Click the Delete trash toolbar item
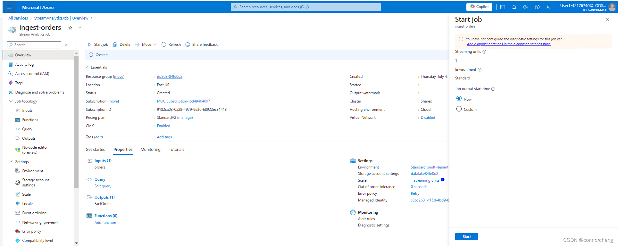 coord(122,45)
